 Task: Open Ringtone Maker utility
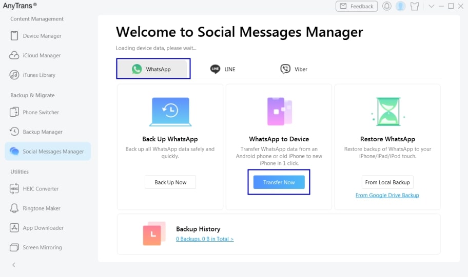tap(41, 208)
